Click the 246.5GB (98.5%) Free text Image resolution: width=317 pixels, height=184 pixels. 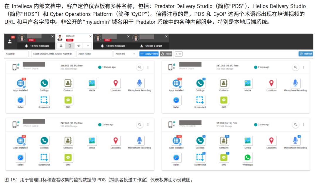tap(72, 66)
